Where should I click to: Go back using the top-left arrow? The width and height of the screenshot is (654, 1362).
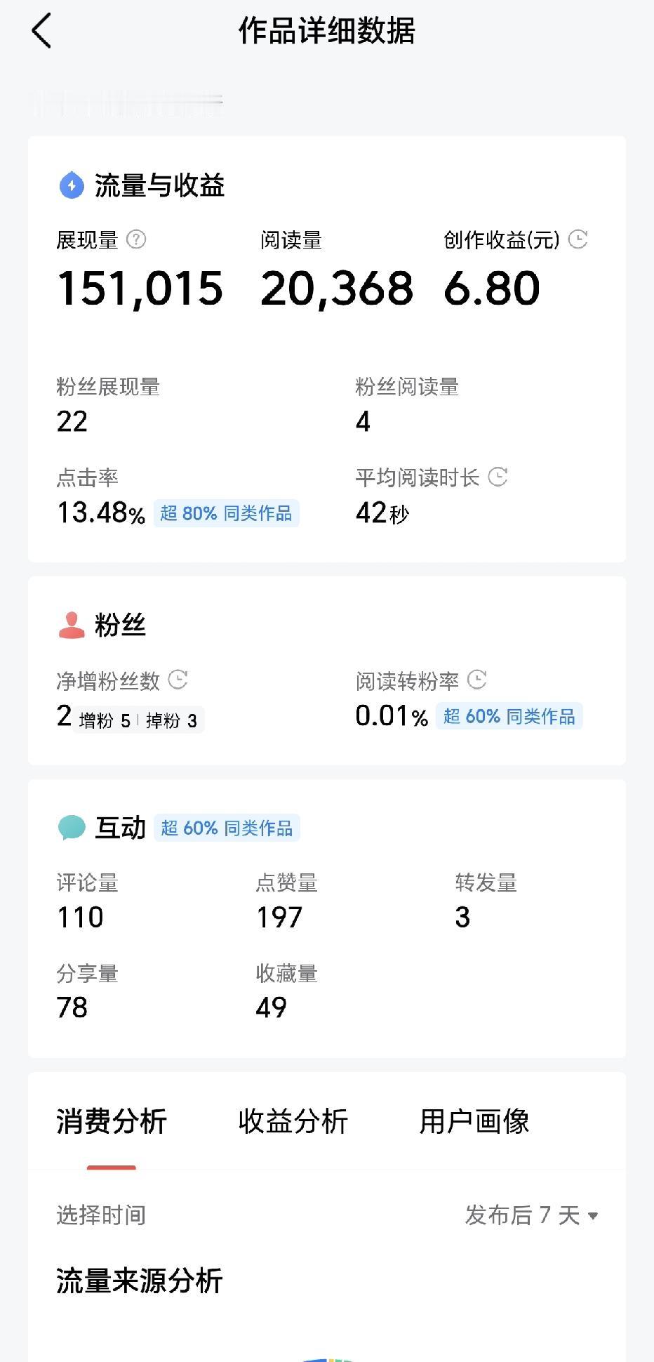pyautogui.click(x=41, y=32)
